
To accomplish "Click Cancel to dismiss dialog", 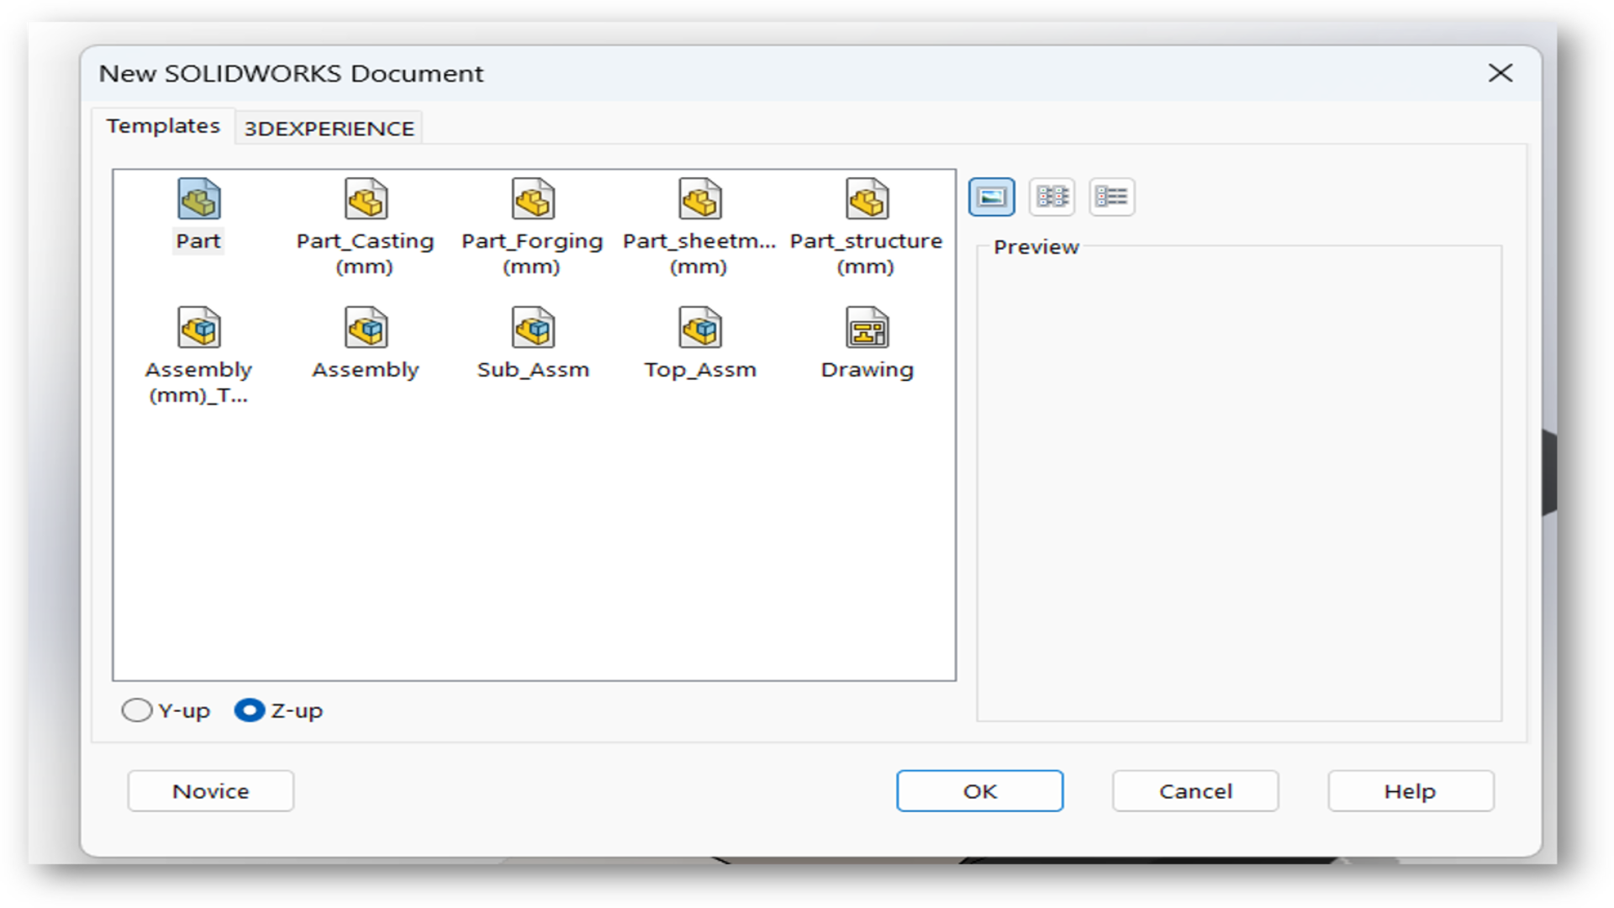I will [x=1195, y=790].
